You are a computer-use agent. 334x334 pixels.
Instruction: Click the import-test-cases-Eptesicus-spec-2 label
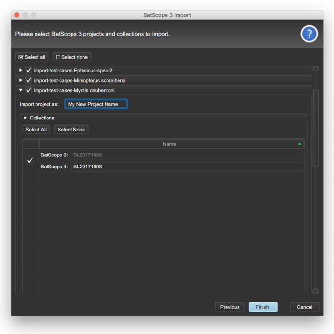click(73, 70)
